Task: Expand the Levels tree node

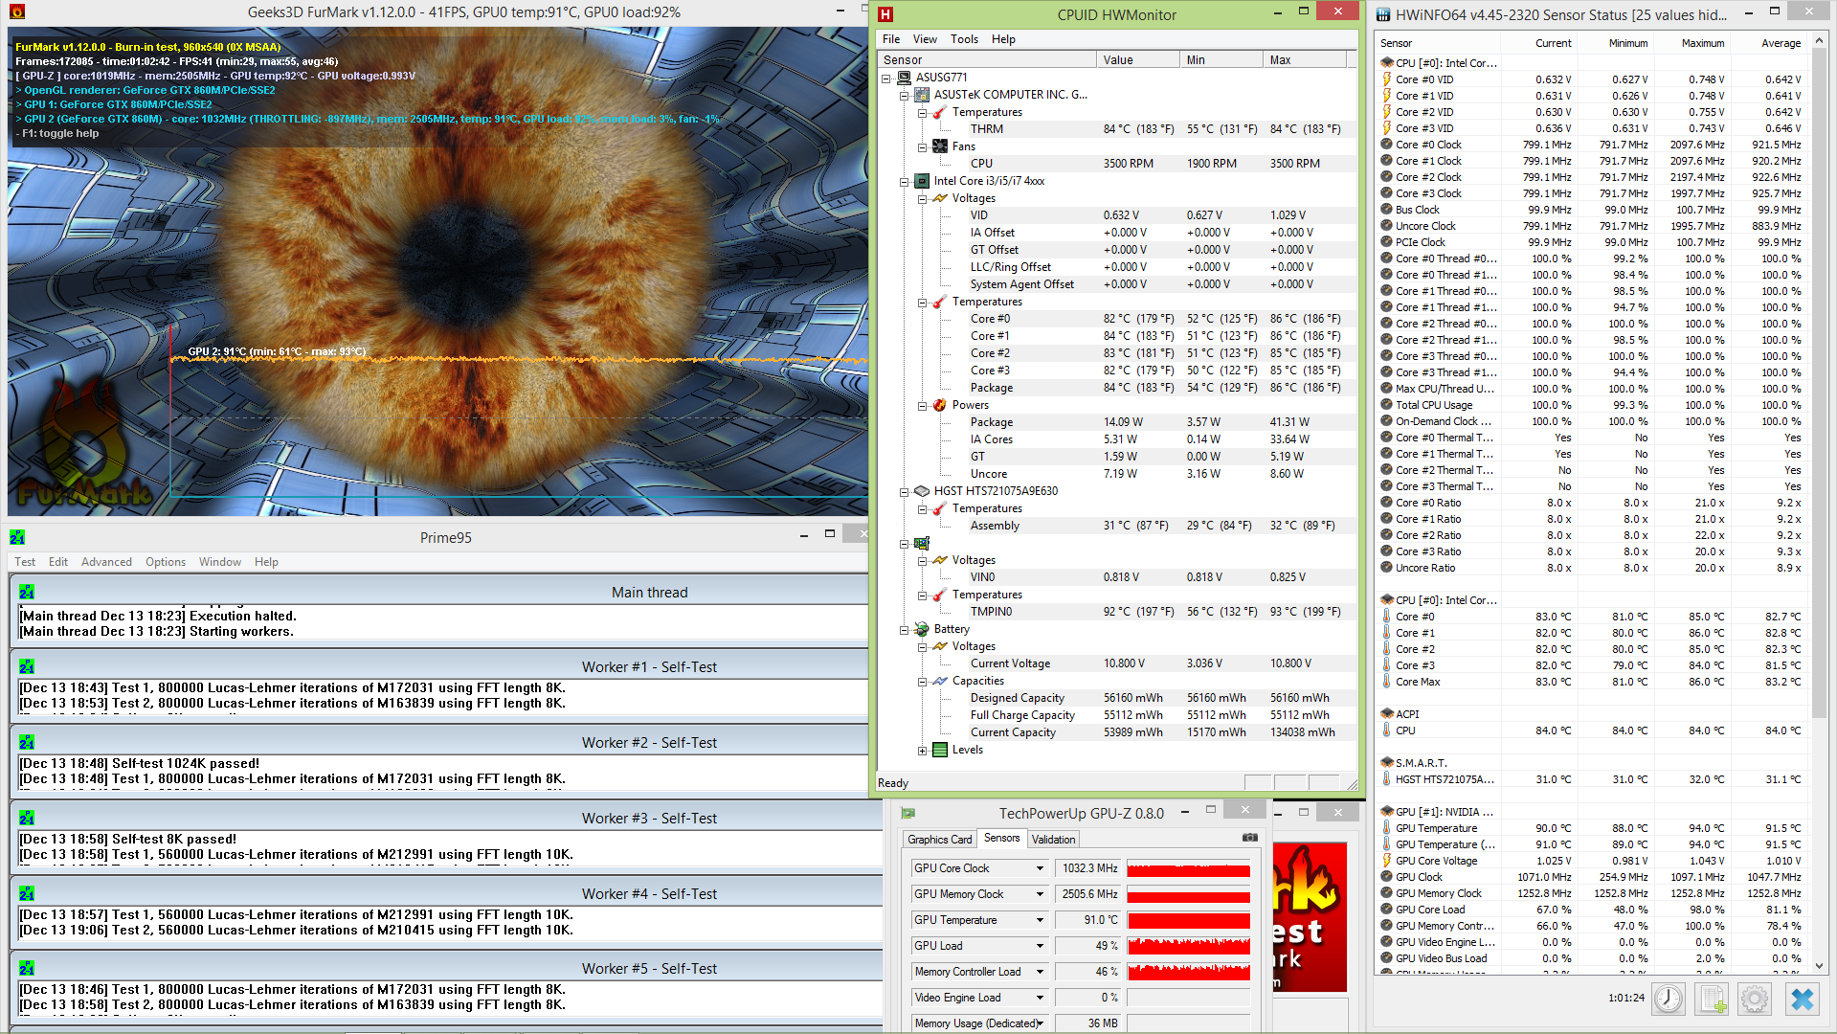Action: [922, 751]
